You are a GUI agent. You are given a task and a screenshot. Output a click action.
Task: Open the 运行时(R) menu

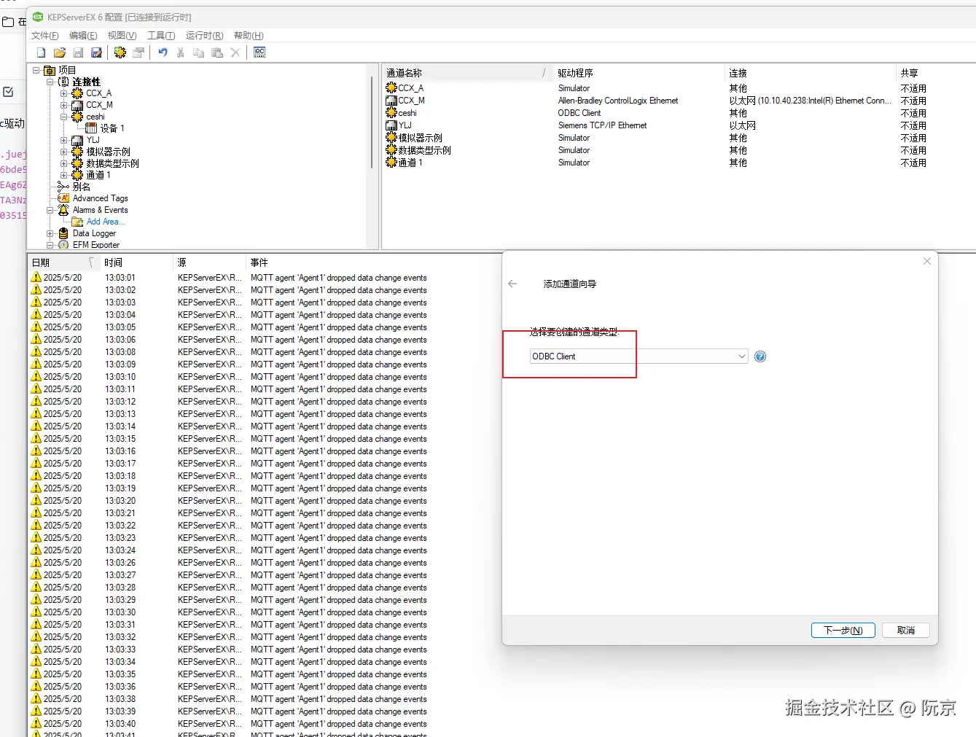click(204, 36)
